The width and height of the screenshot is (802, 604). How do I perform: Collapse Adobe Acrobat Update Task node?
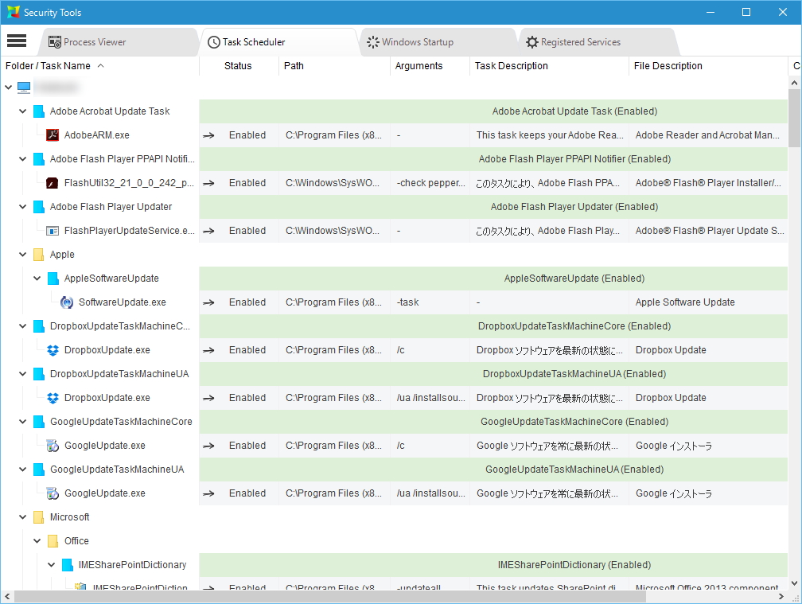[22, 111]
